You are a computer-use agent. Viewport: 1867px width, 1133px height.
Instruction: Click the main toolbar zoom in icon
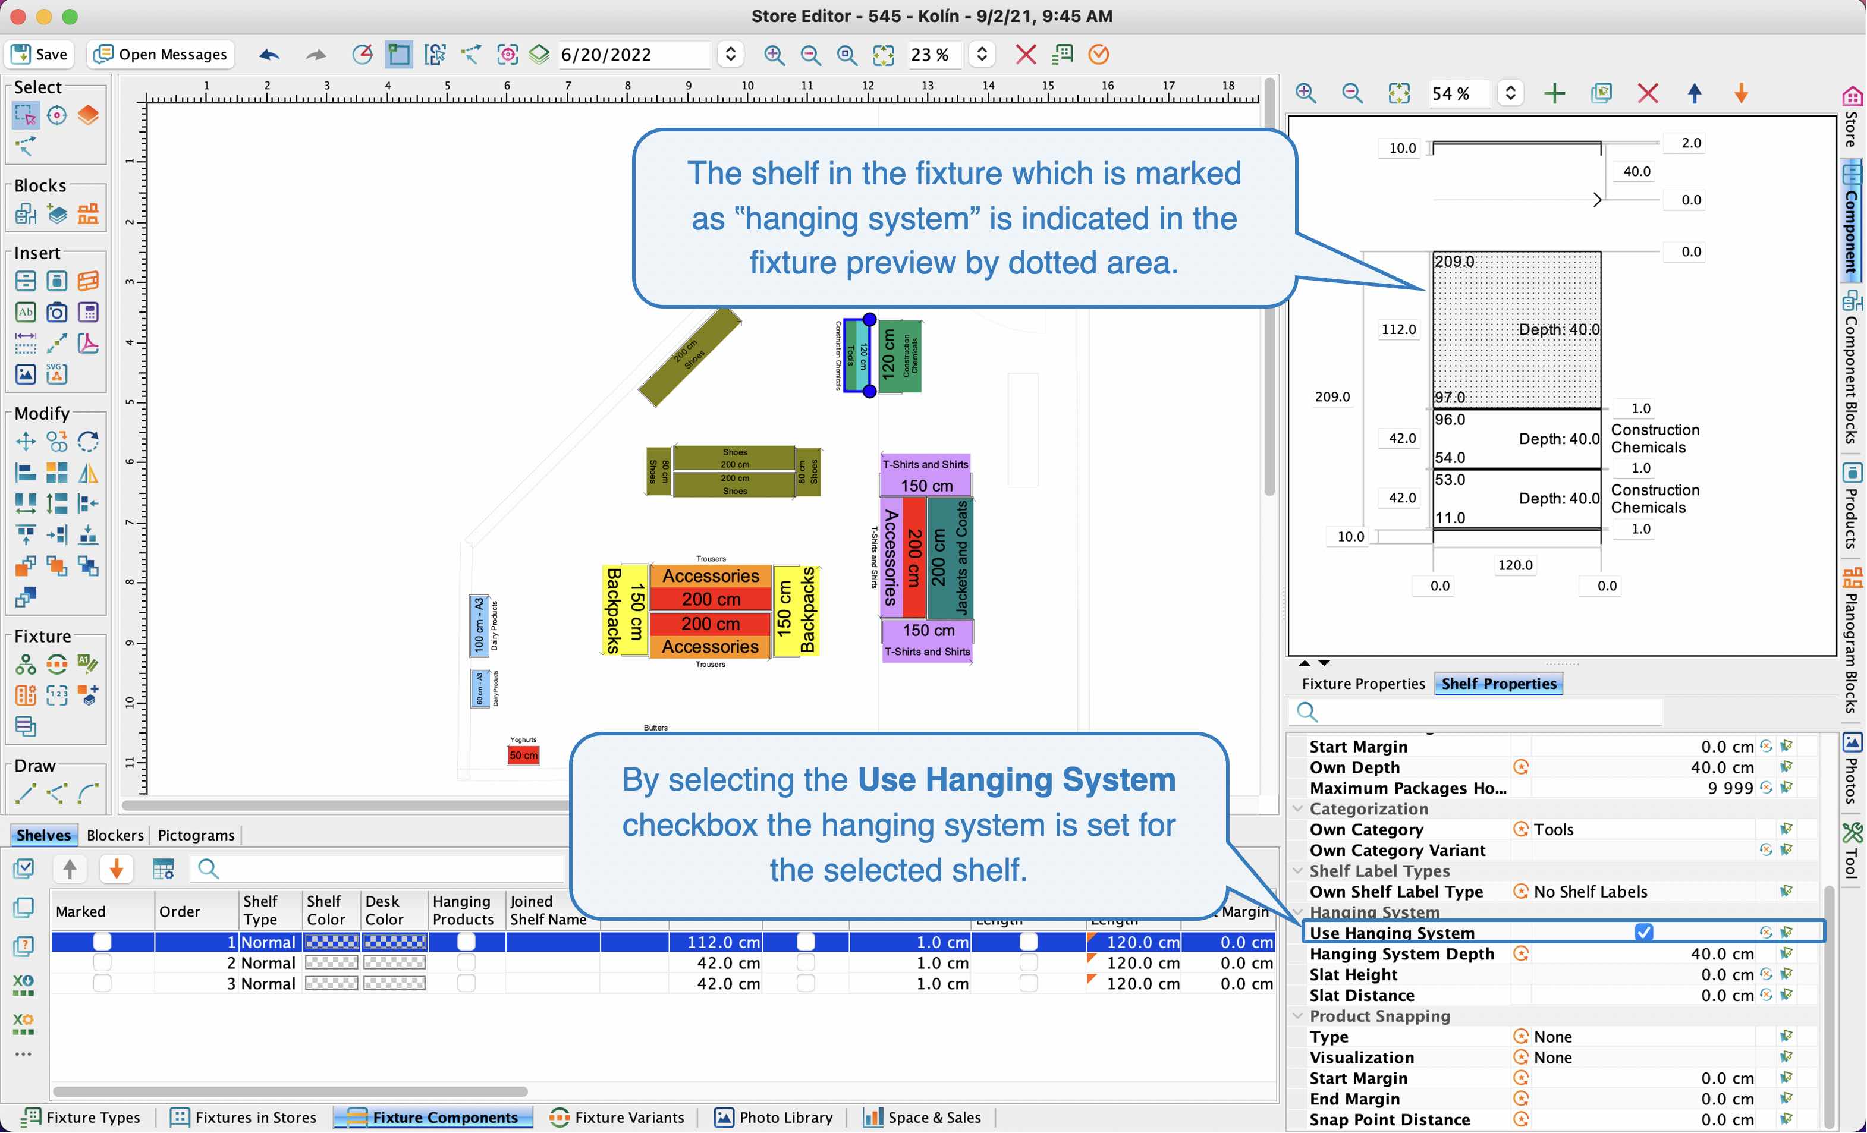tap(774, 55)
